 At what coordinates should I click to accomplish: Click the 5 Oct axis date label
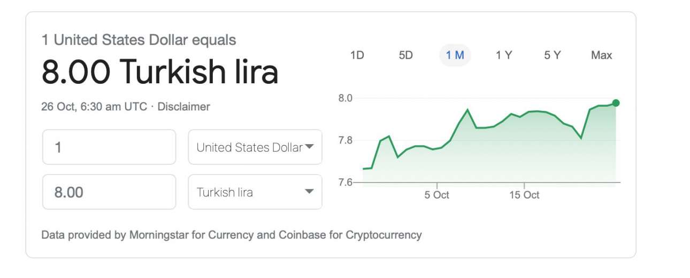pyautogui.click(x=436, y=195)
